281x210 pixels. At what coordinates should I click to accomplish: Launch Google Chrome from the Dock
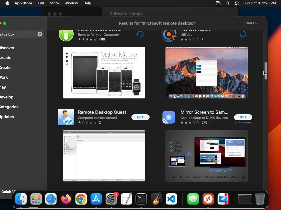point(81,199)
